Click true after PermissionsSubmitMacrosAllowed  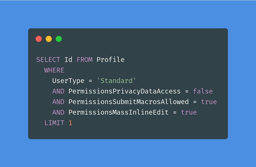pyautogui.click(x=209, y=102)
